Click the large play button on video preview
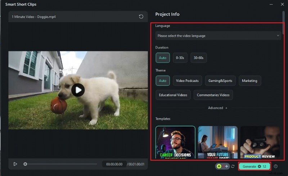This screenshot has height=176, width=288. (78, 90)
